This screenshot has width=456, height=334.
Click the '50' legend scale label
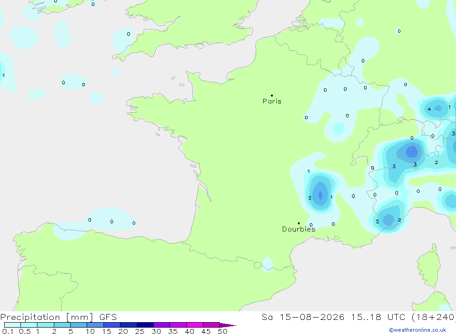[223, 331]
